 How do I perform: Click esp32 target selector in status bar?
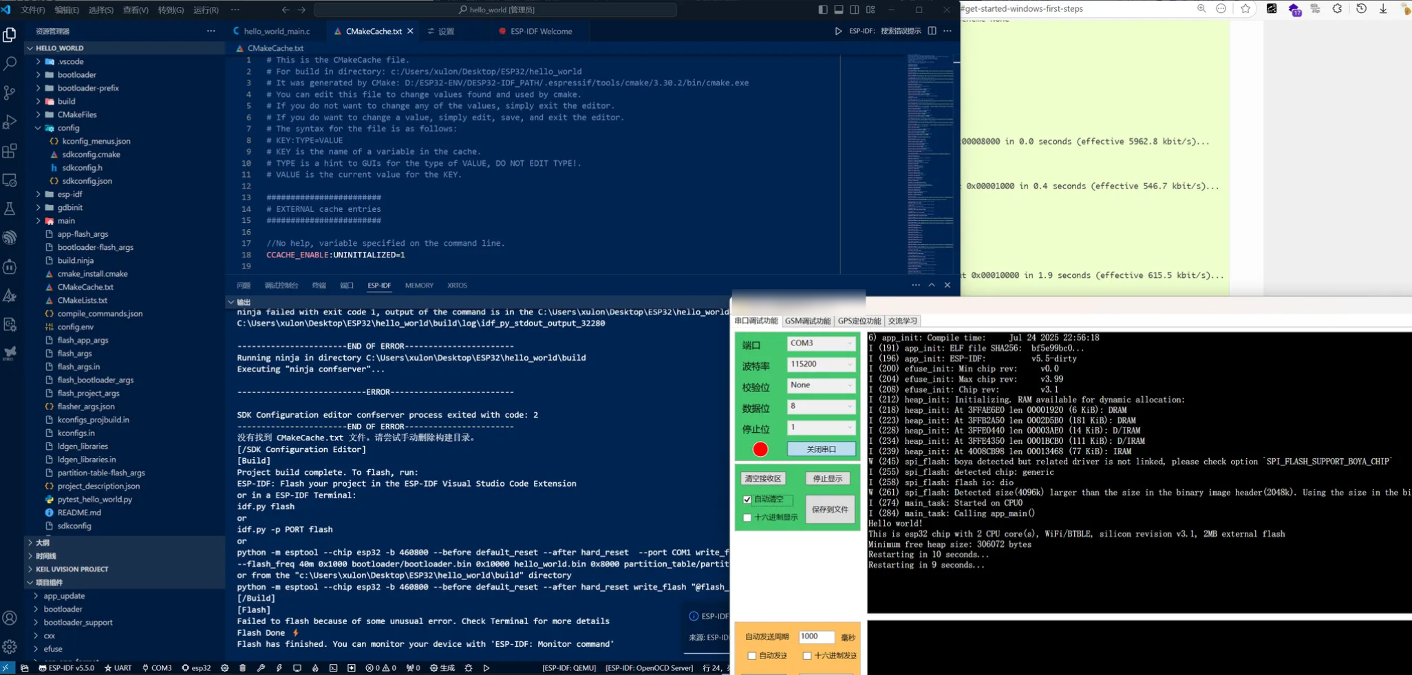click(196, 668)
